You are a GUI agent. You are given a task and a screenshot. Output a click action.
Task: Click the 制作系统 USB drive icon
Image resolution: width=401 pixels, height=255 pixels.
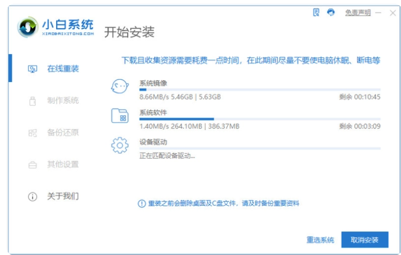(x=33, y=101)
